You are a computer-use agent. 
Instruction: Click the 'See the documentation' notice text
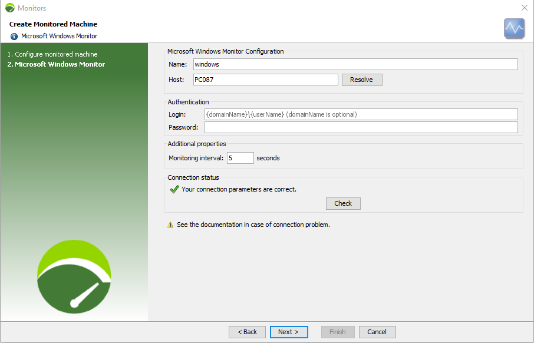coord(253,225)
